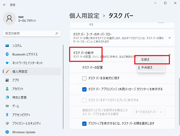Viewport: 180px width, 136px height.
Task: Click 個人用設定 breadcrumb link
Action: [x=84, y=16]
